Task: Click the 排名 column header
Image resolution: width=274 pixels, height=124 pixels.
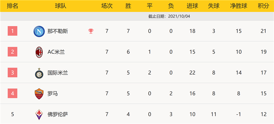Action: (x=12, y=6)
